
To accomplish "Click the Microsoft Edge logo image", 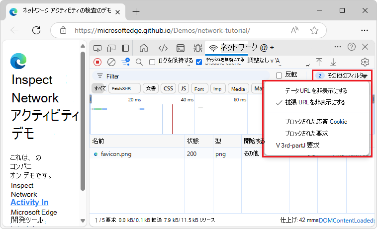I will pos(18,61).
